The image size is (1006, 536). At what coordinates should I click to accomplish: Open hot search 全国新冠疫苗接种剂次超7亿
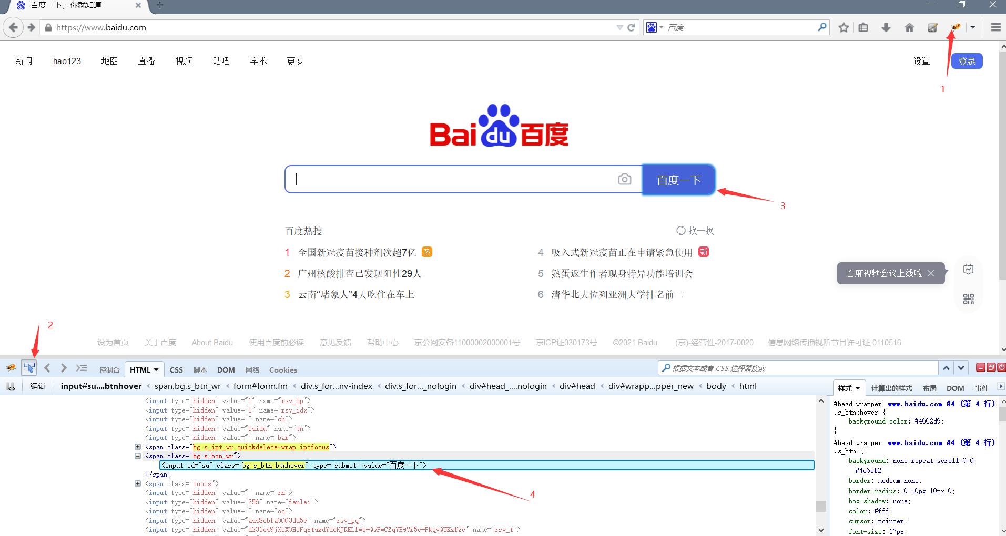(357, 253)
